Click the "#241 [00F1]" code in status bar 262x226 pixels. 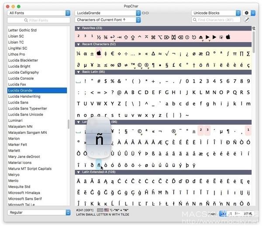85,210
